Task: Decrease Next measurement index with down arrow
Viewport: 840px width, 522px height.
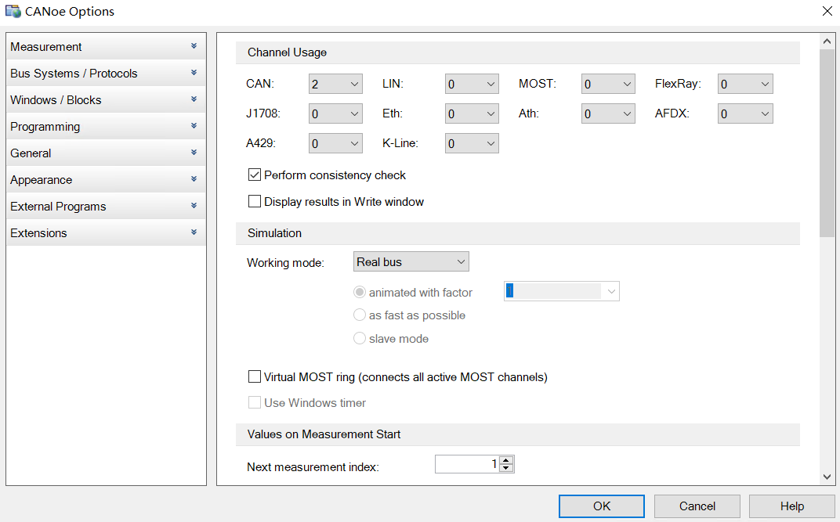Action: [x=506, y=469]
